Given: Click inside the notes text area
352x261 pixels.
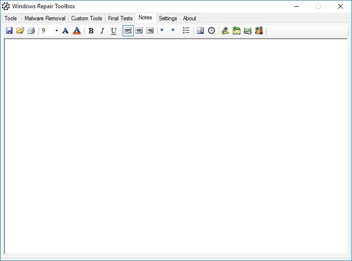Looking at the screenshot, I should click(x=176, y=146).
